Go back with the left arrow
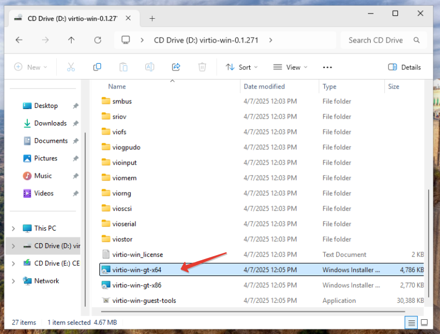Screen dimensions: 440x334 [19, 40]
